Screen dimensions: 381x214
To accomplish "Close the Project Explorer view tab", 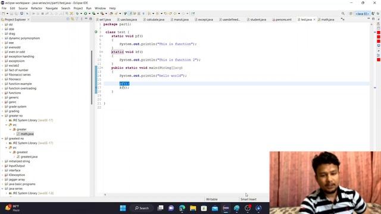I will tap(29, 20).
